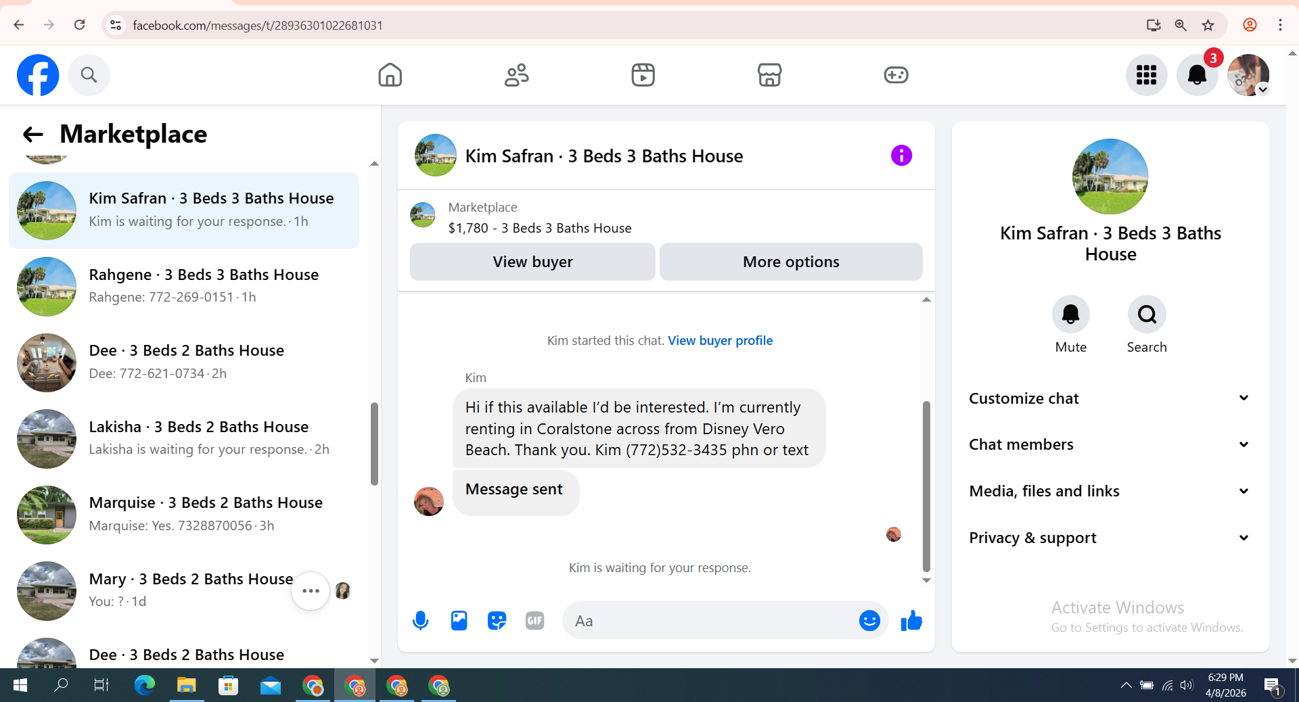Screen dimensions: 1299x702
Task: Open Mail app from taskbar
Action: pos(270,685)
